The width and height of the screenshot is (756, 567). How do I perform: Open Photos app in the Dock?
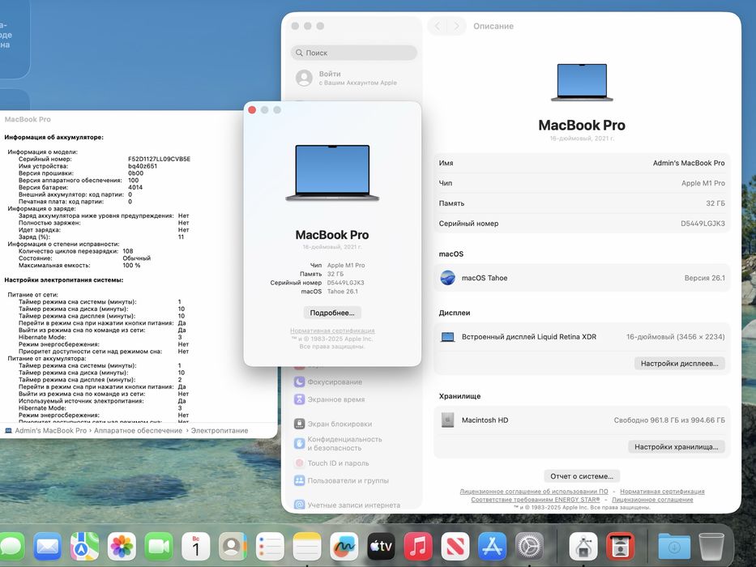pyautogui.click(x=122, y=547)
